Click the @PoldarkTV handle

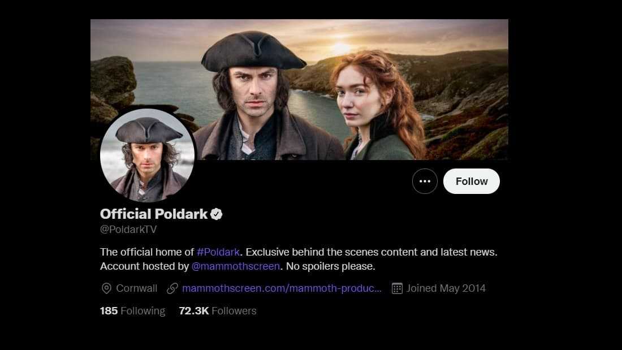[x=128, y=230]
